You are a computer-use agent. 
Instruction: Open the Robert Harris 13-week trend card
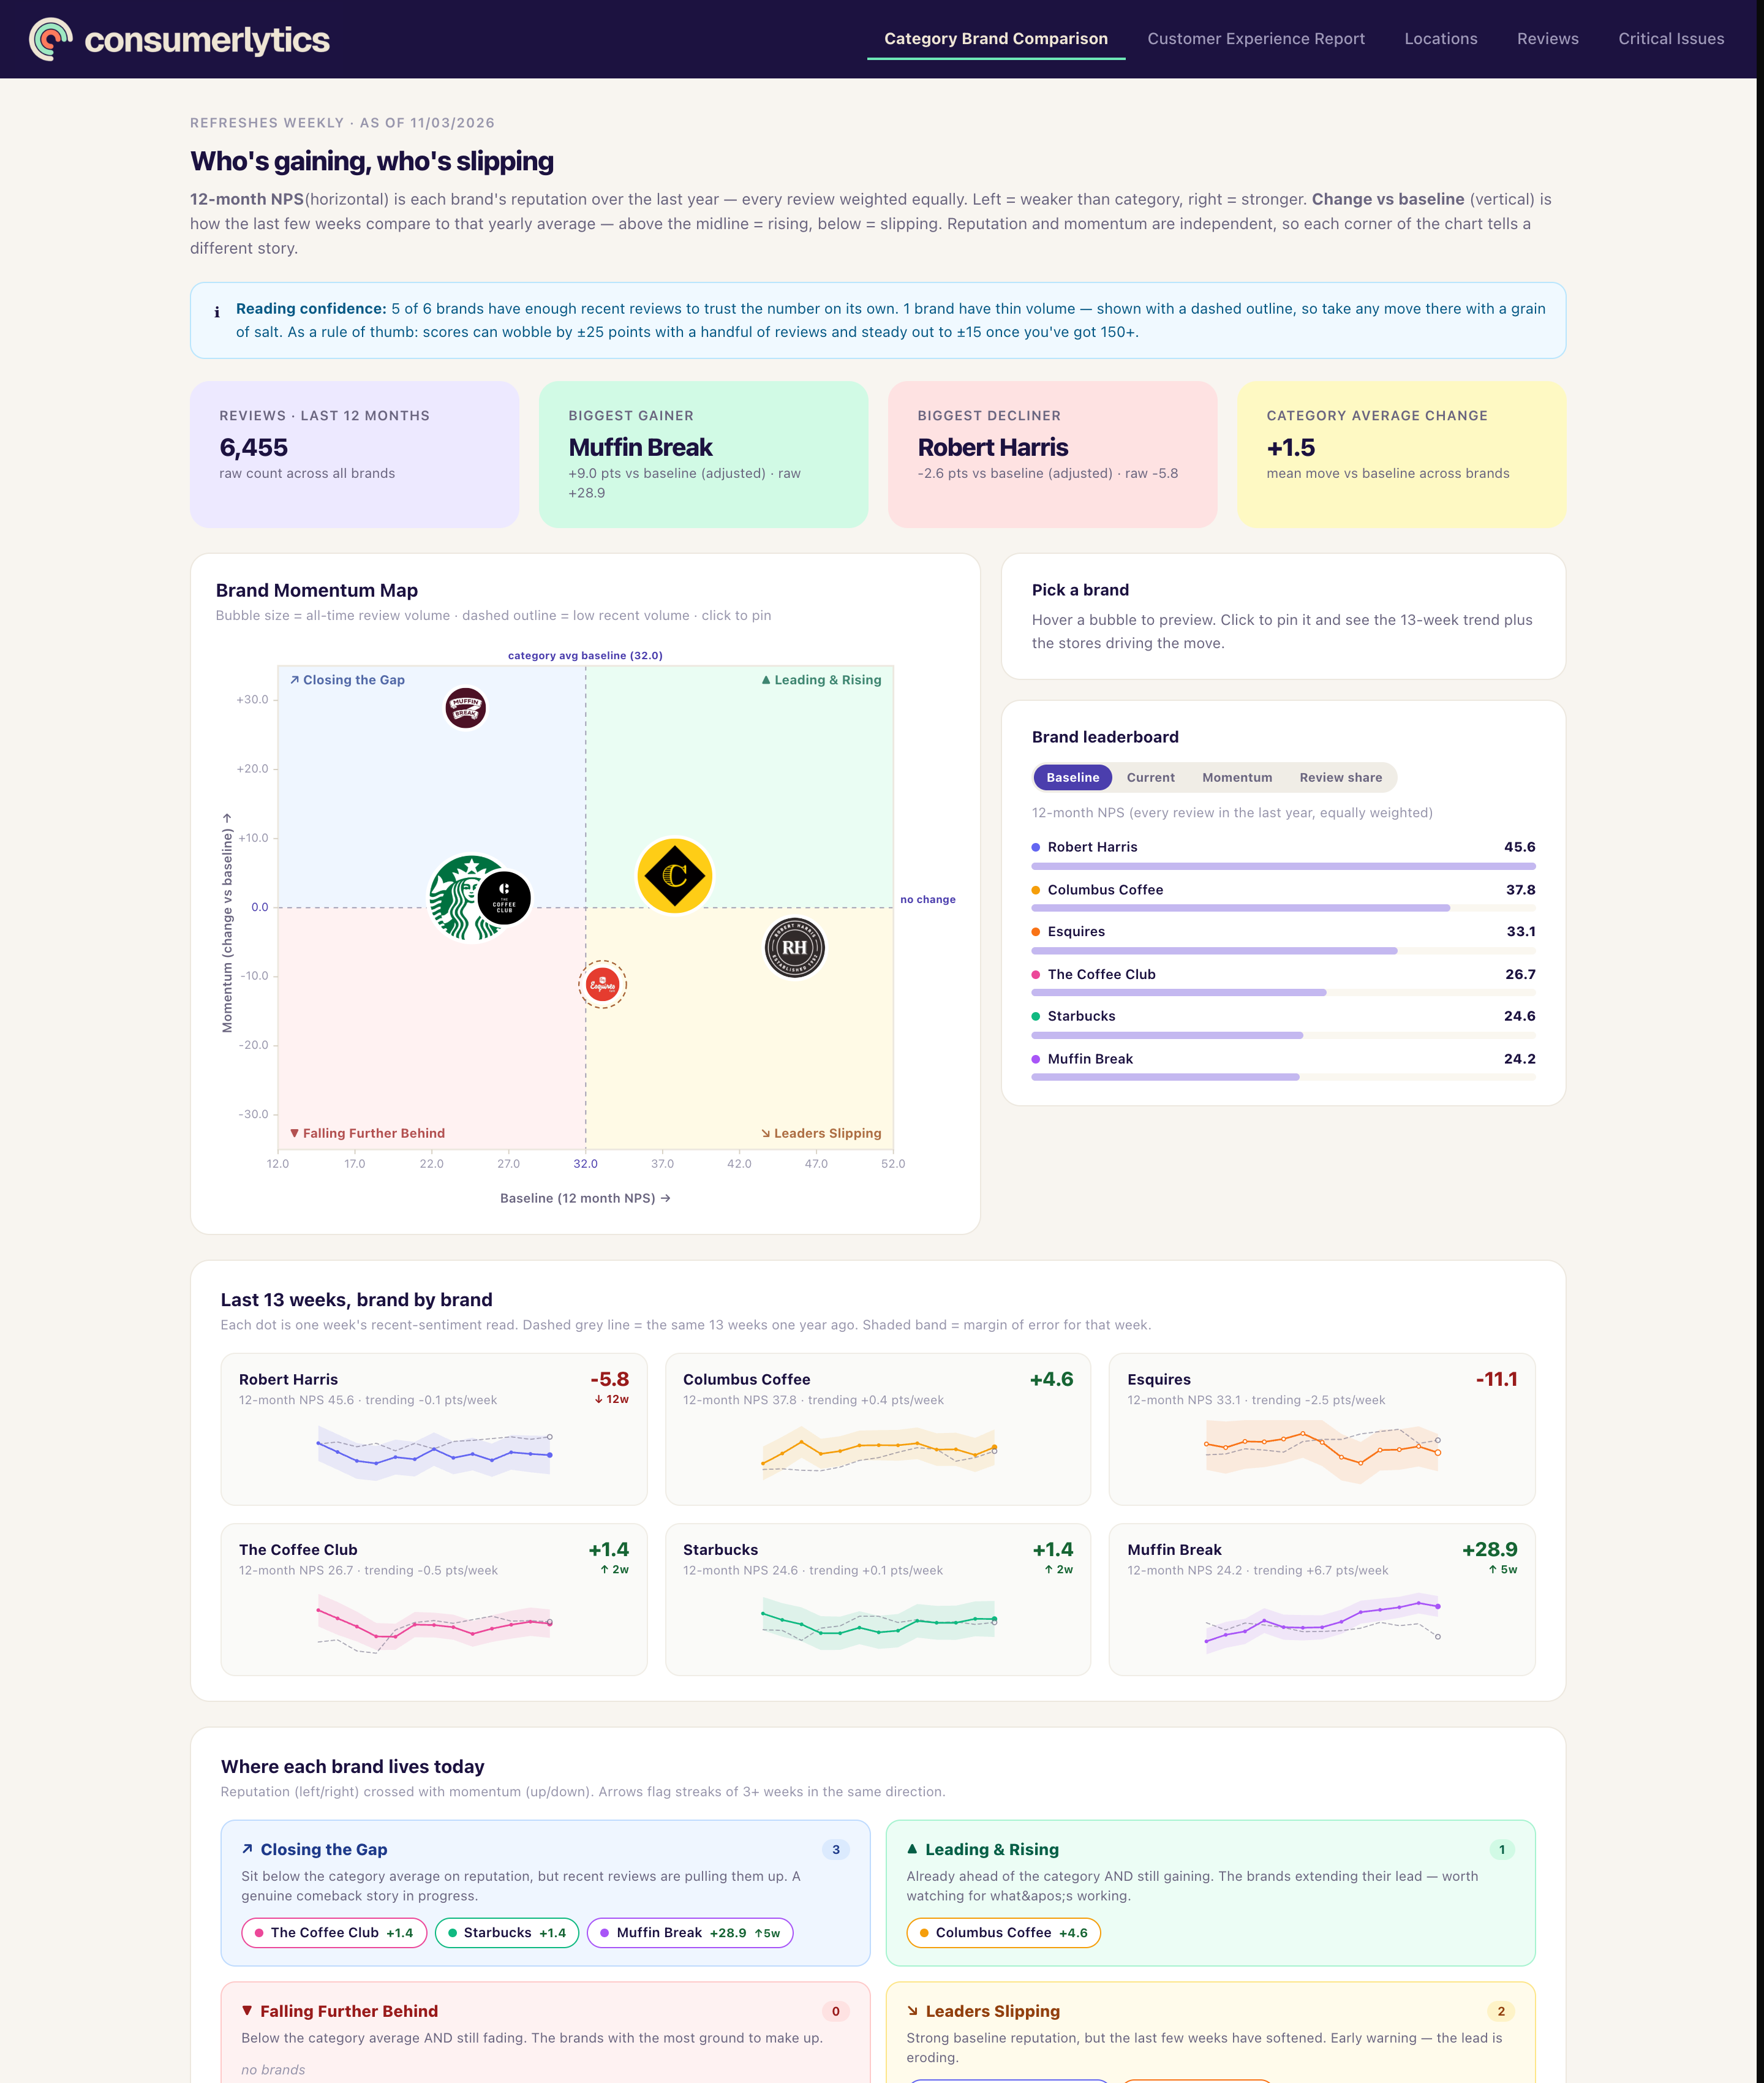[x=434, y=1429]
